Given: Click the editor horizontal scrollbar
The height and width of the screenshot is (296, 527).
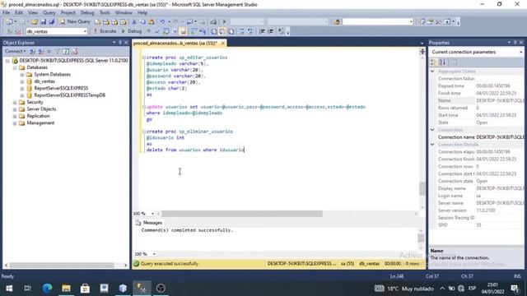Looking at the screenshot, I should [x=242, y=214].
